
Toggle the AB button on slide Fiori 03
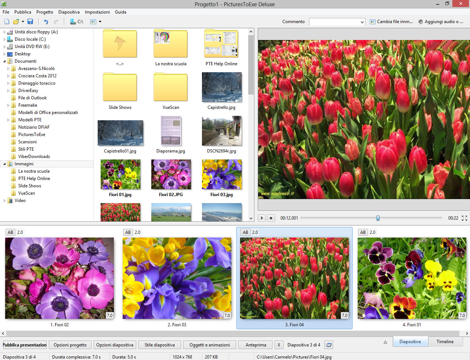(x=128, y=232)
